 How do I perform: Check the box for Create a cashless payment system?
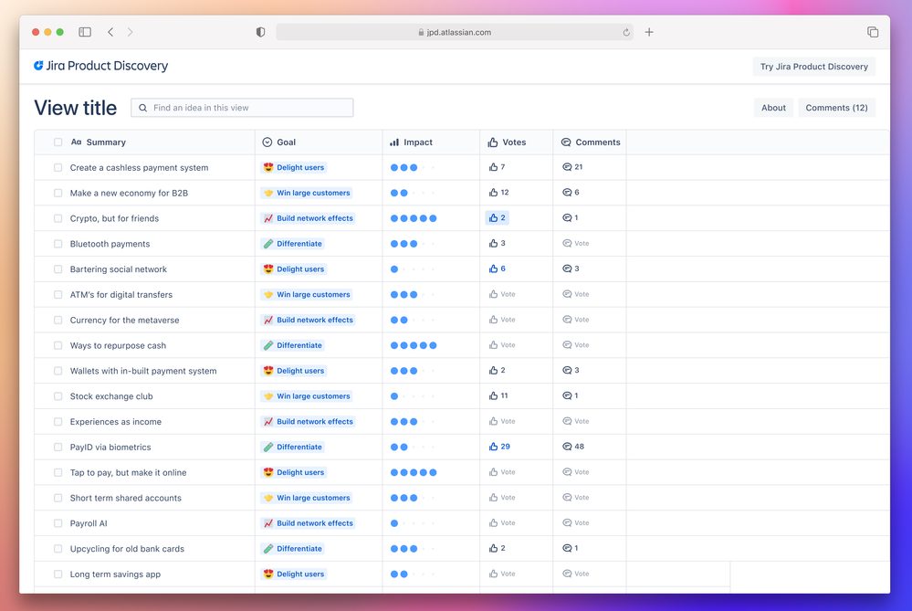pyautogui.click(x=58, y=167)
